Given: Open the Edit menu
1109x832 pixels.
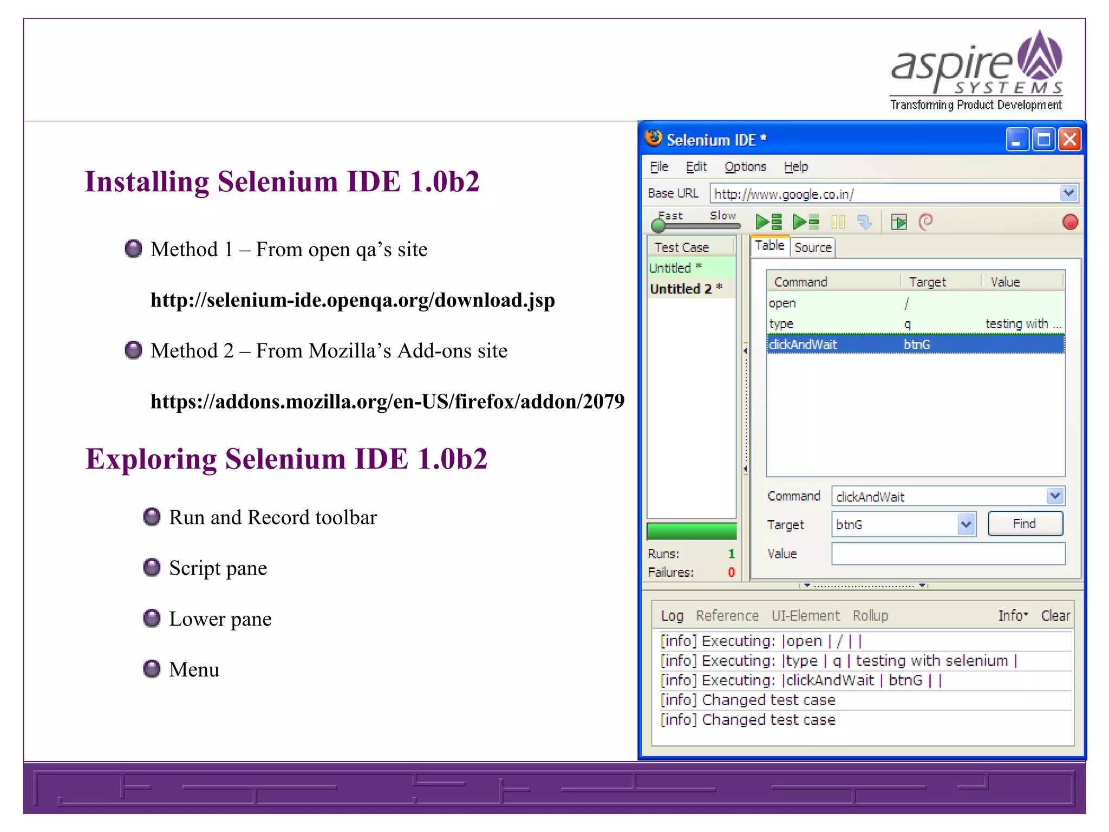Looking at the screenshot, I should coord(696,167).
